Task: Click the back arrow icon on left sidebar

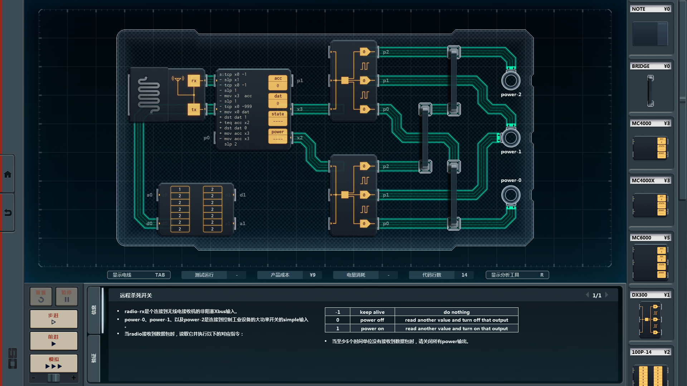Action: click(8, 213)
